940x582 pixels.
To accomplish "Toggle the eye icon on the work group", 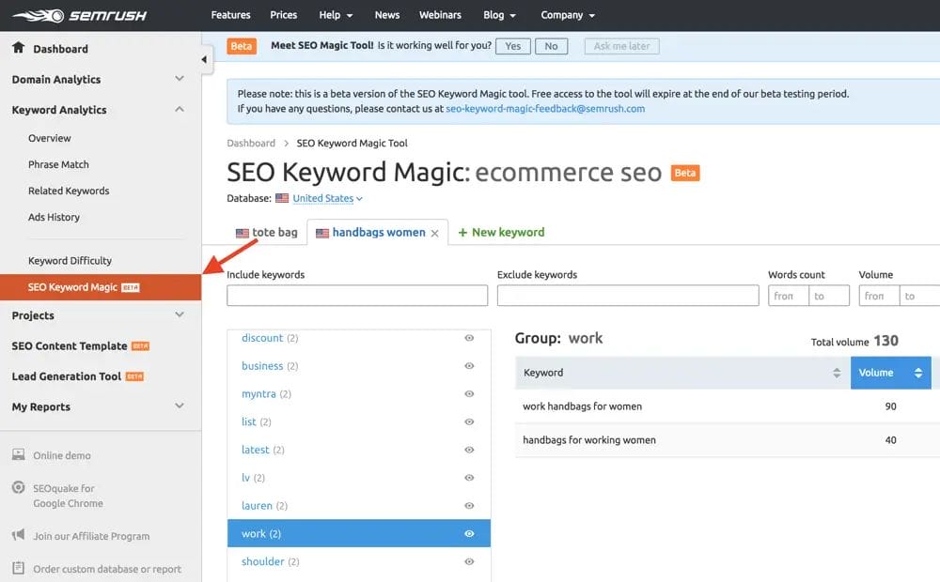I will coord(469,533).
